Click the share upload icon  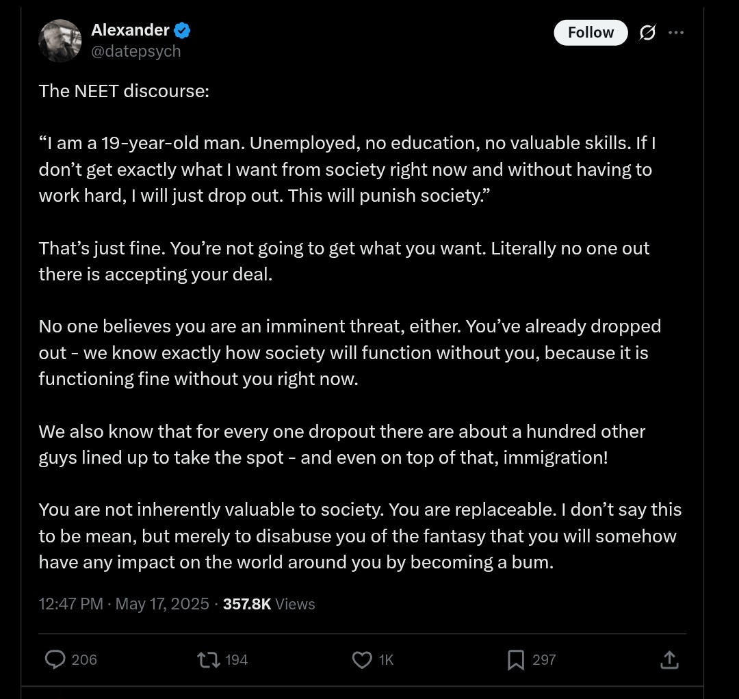click(669, 659)
